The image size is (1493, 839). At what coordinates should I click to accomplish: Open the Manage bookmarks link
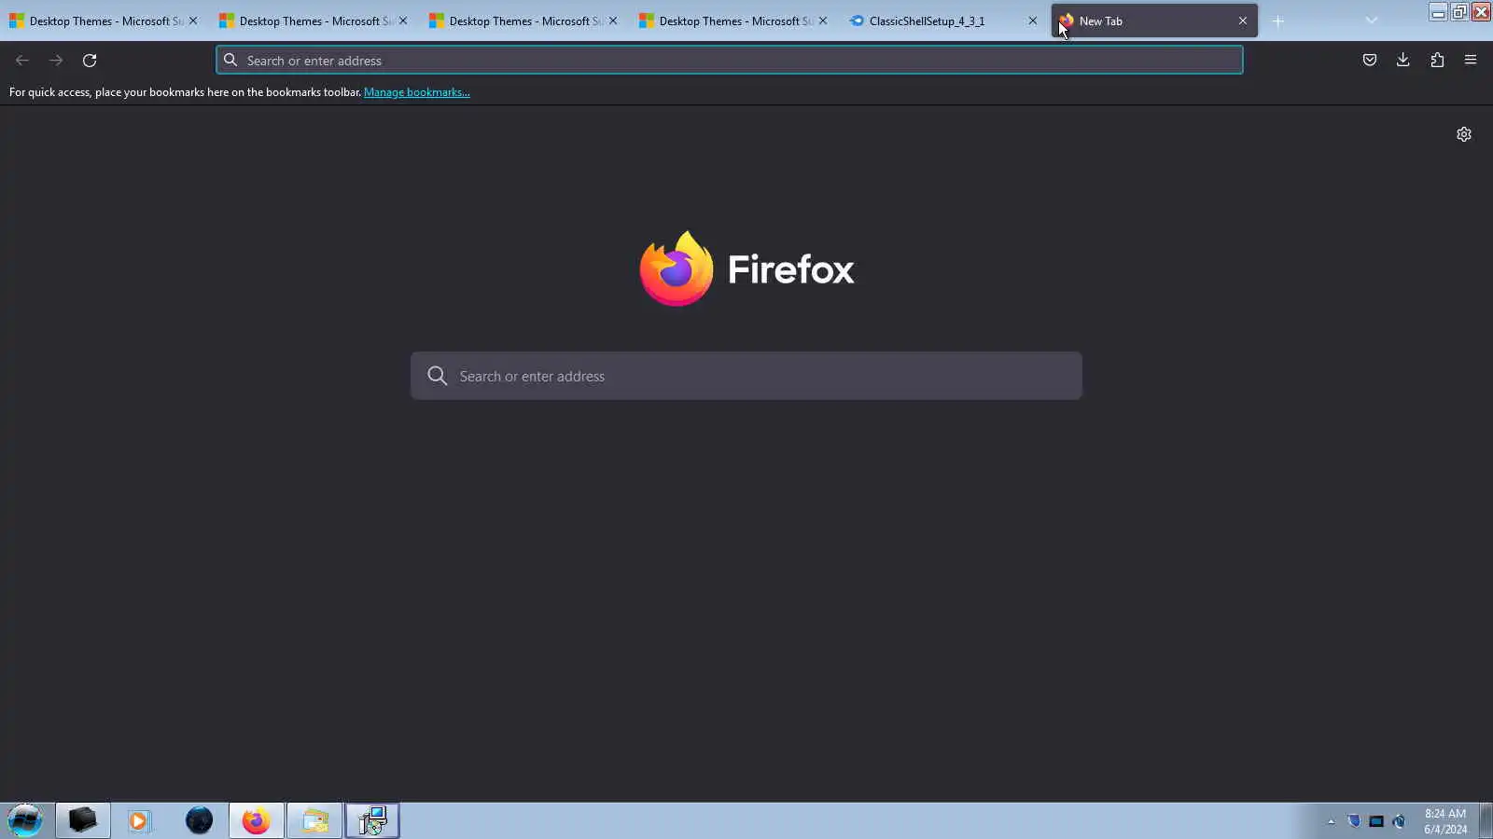click(x=417, y=92)
